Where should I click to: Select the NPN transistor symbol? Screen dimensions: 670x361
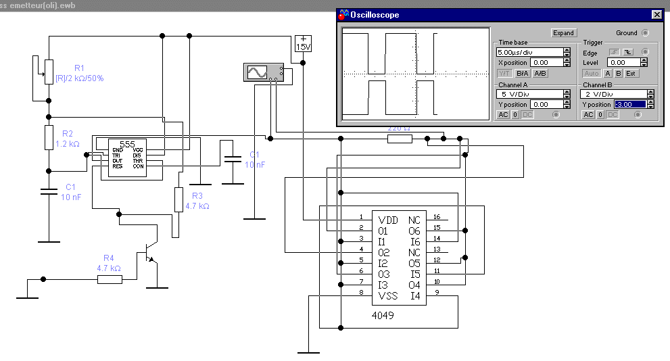coord(150,257)
